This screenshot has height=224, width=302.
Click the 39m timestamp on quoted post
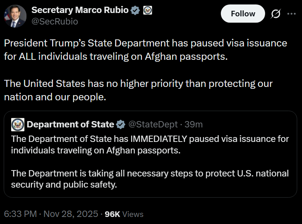[194, 124]
